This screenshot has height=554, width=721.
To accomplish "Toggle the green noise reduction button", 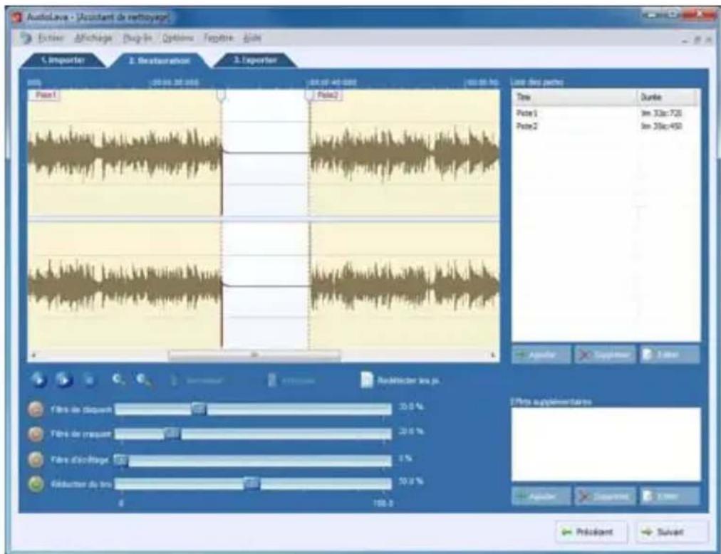I will pos(36,484).
